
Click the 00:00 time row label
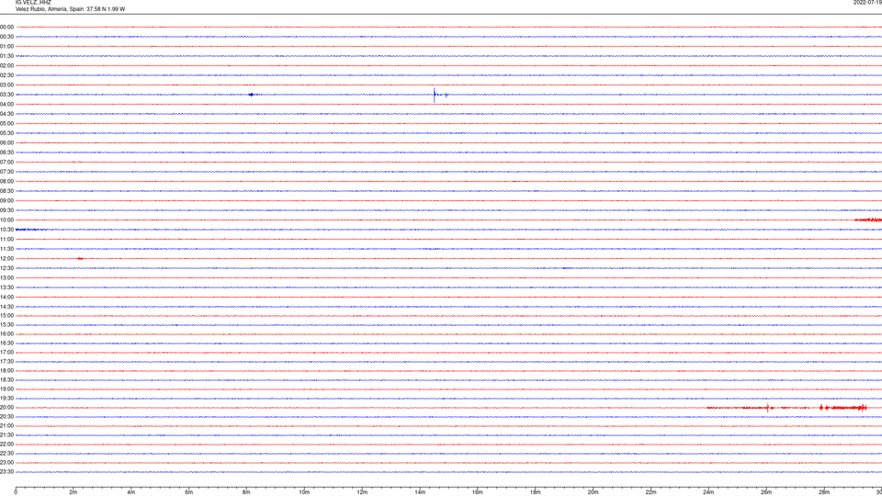[x=6, y=27]
